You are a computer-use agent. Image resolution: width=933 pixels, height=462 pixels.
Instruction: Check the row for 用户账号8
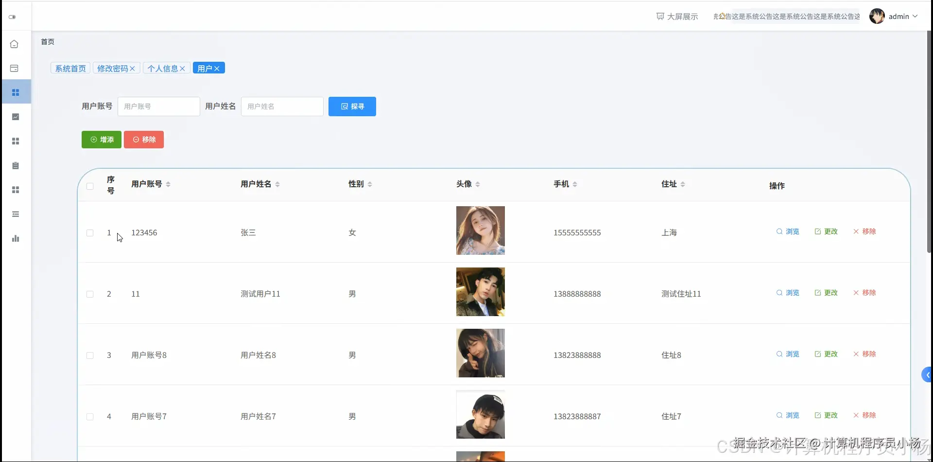point(90,355)
